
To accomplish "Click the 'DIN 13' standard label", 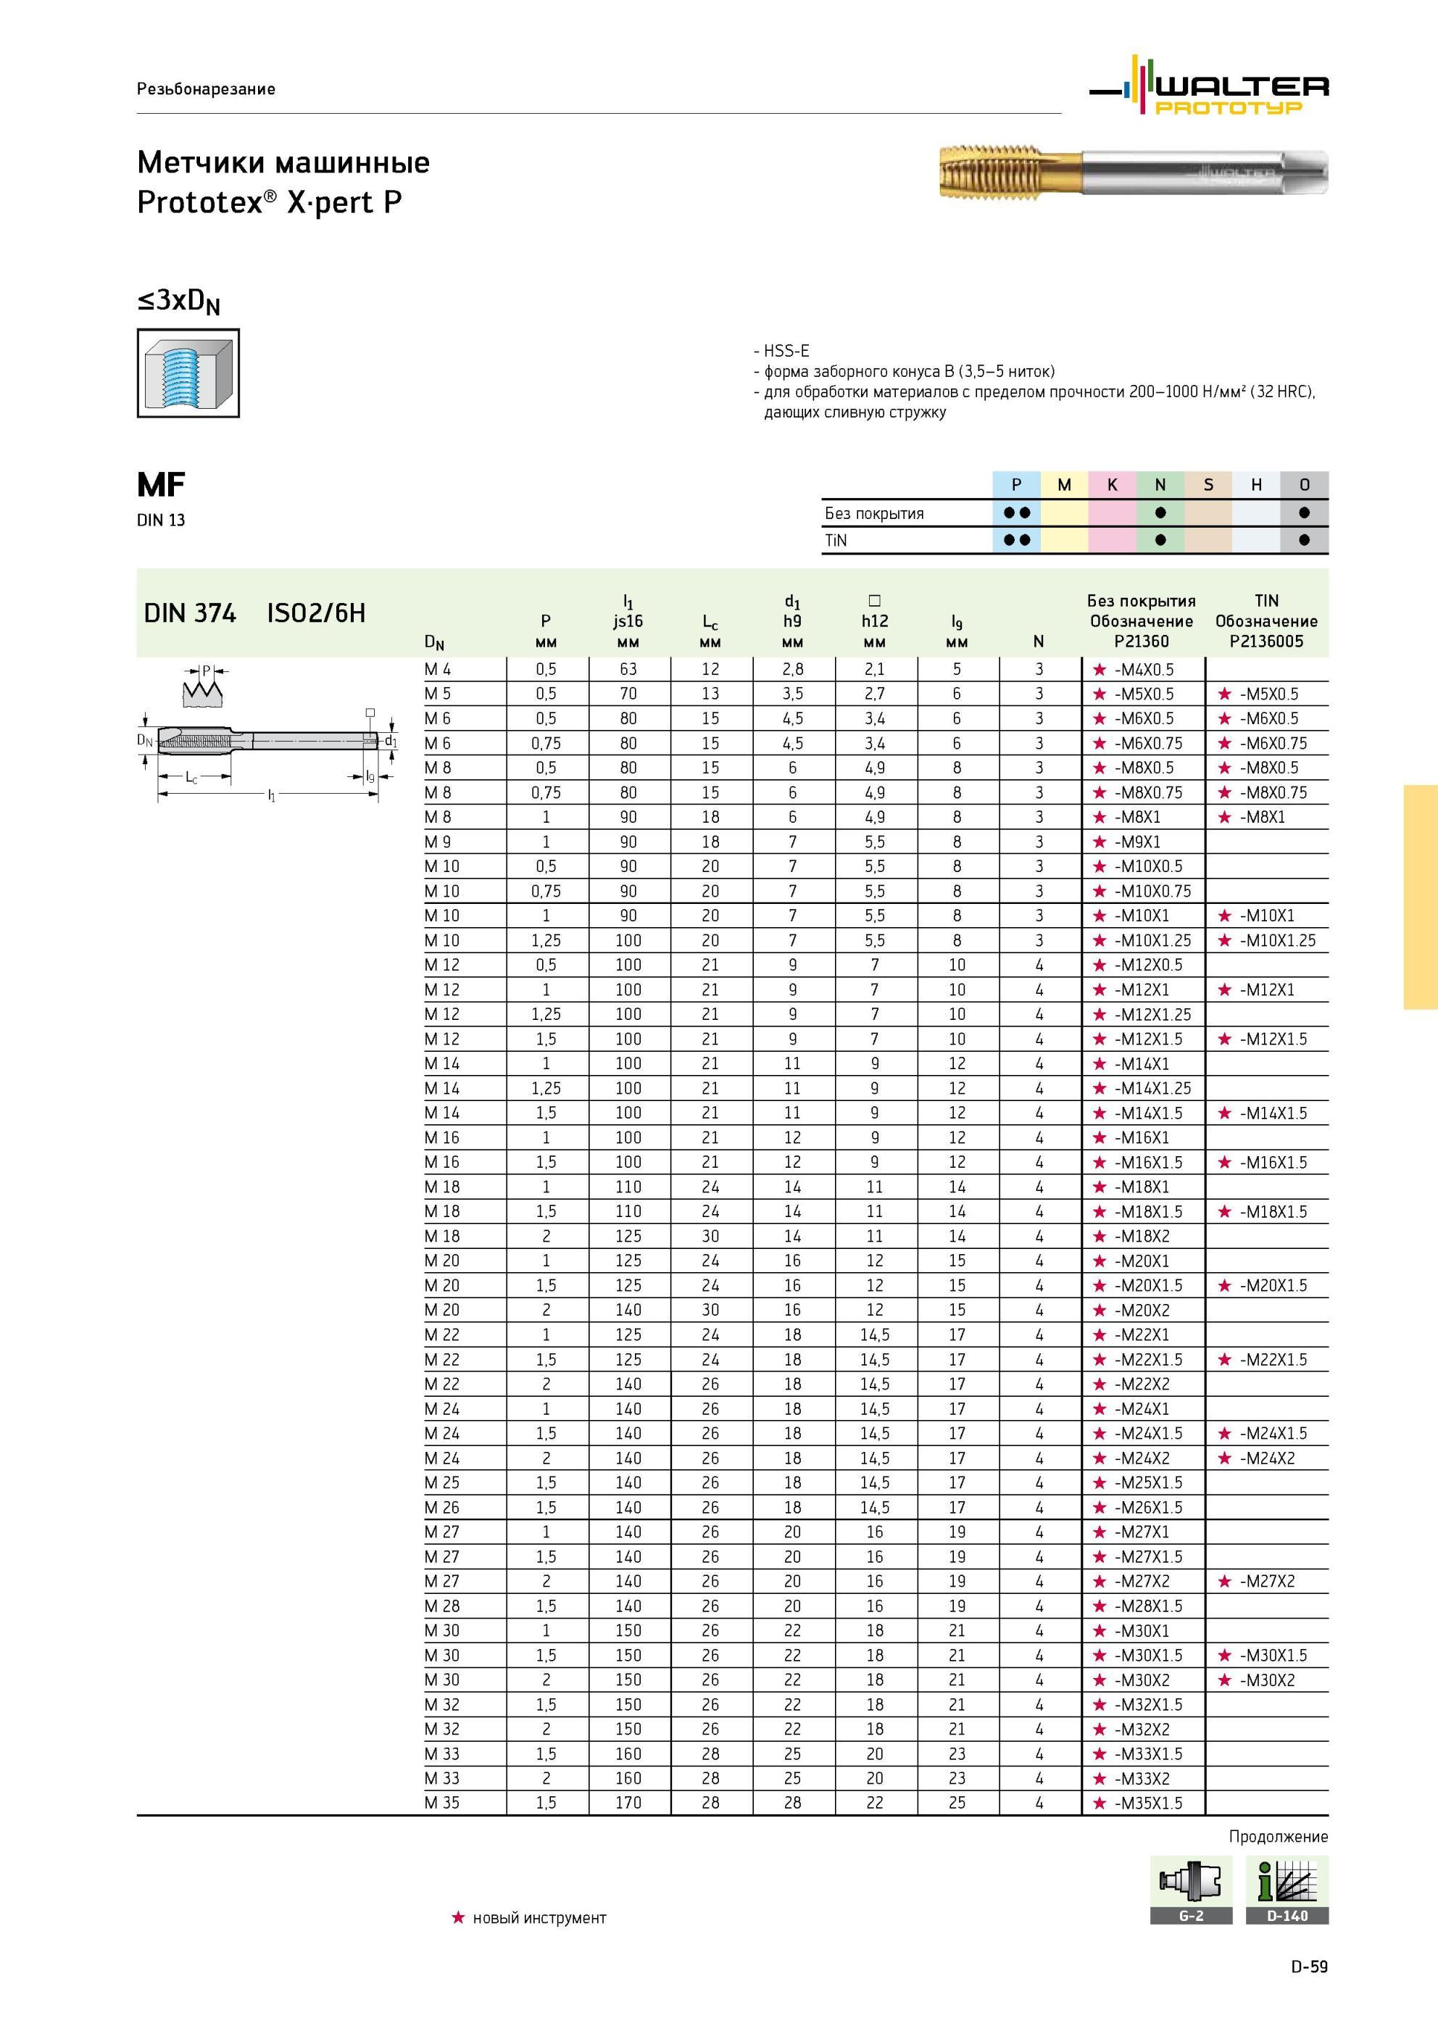I will (x=161, y=521).
